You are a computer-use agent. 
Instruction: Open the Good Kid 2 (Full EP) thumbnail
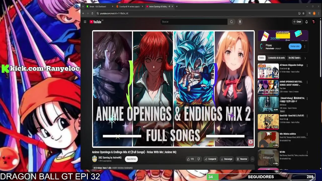click(x=268, y=121)
